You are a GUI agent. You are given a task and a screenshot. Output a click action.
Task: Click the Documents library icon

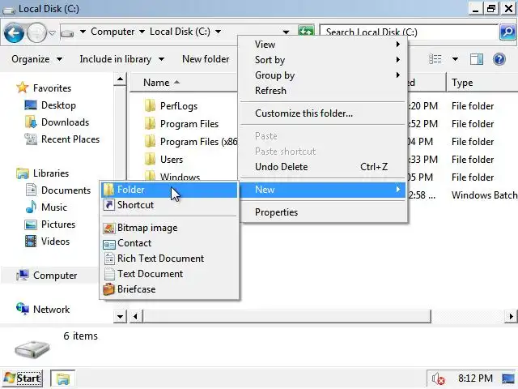pyautogui.click(x=31, y=190)
